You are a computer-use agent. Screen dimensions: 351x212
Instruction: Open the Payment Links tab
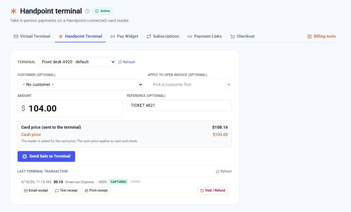(x=205, y=36)
